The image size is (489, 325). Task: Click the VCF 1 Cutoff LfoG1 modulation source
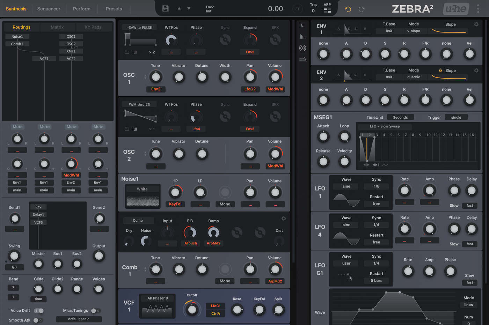point(216,306)
